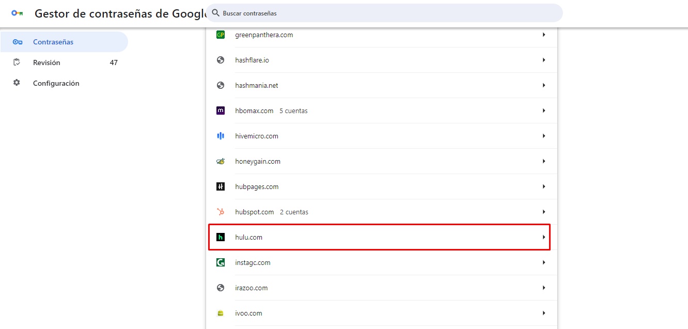
Task: Click the Gestor de contraseñas de Google title
Action: click(x=120, y=13)
